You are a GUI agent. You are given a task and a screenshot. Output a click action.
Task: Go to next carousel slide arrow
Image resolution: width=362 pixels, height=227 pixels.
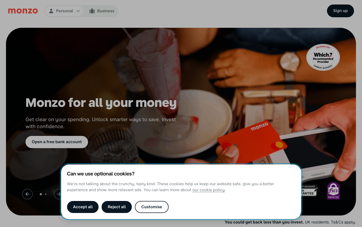58,194
